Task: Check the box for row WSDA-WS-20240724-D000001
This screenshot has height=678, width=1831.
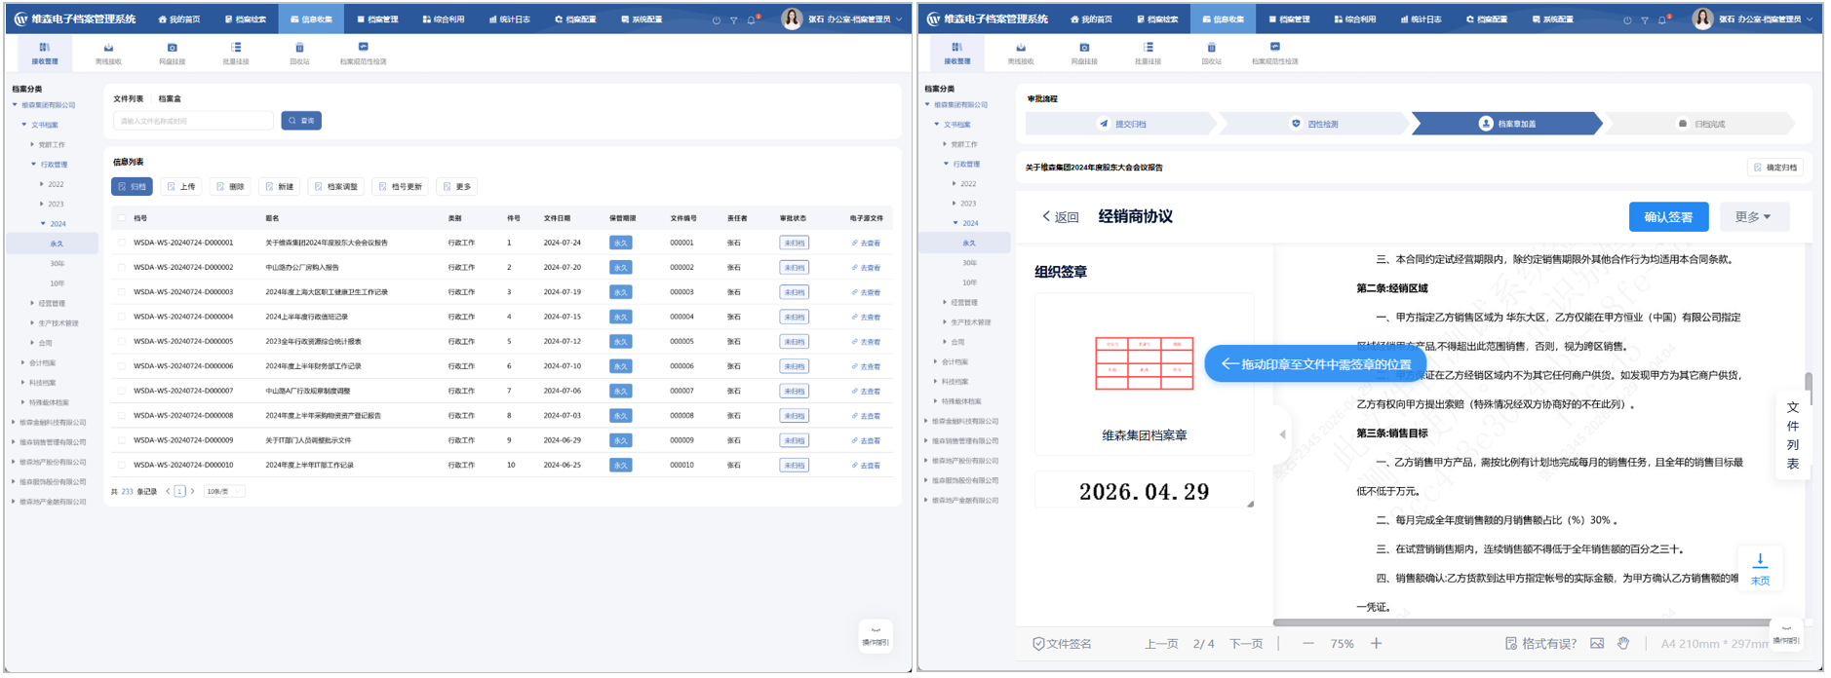Action: coord(121,243)
